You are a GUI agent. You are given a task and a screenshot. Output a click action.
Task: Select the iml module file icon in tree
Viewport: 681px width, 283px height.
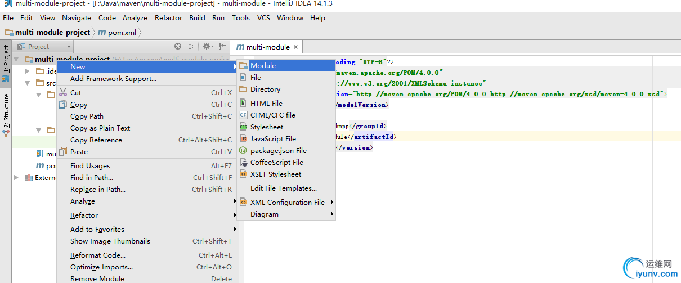(x=40, y=154)
